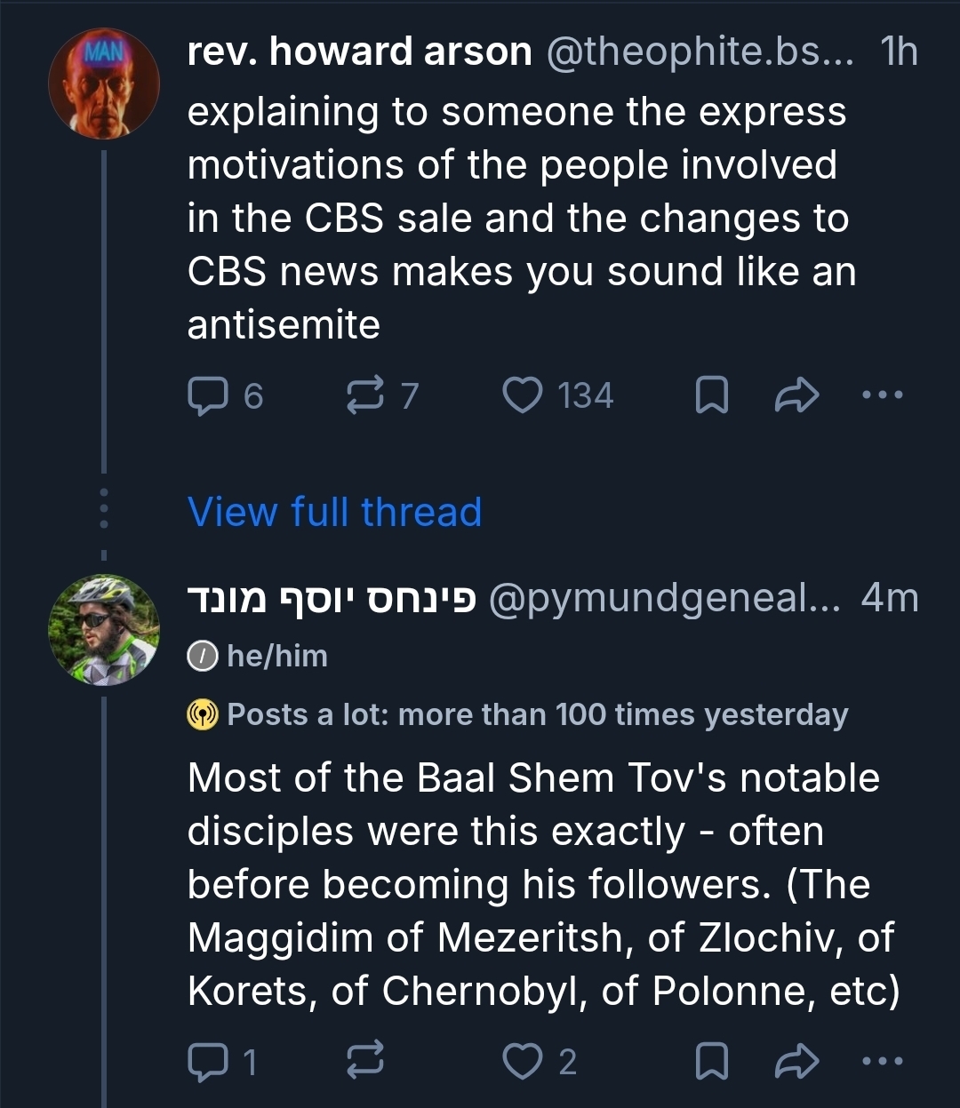Screen dimensions: 960x1108
Task: Repost rev. howard arson's CBS post
Action: click(x=364, y=396)
